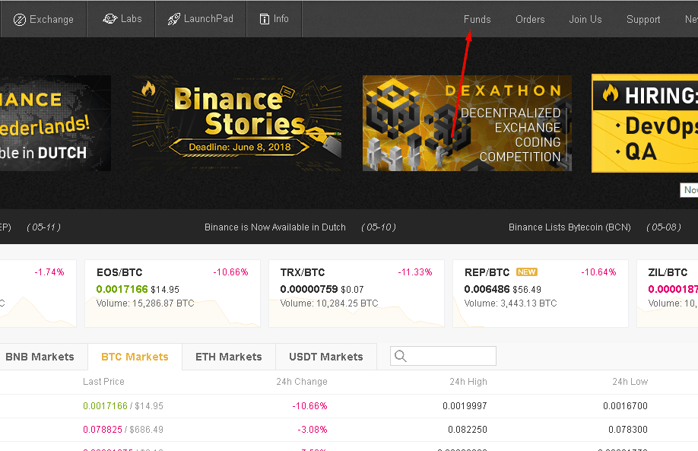Screen dimensions: 698x451
Task: Open the Labs menu label
Action: [x=132, y=19]
